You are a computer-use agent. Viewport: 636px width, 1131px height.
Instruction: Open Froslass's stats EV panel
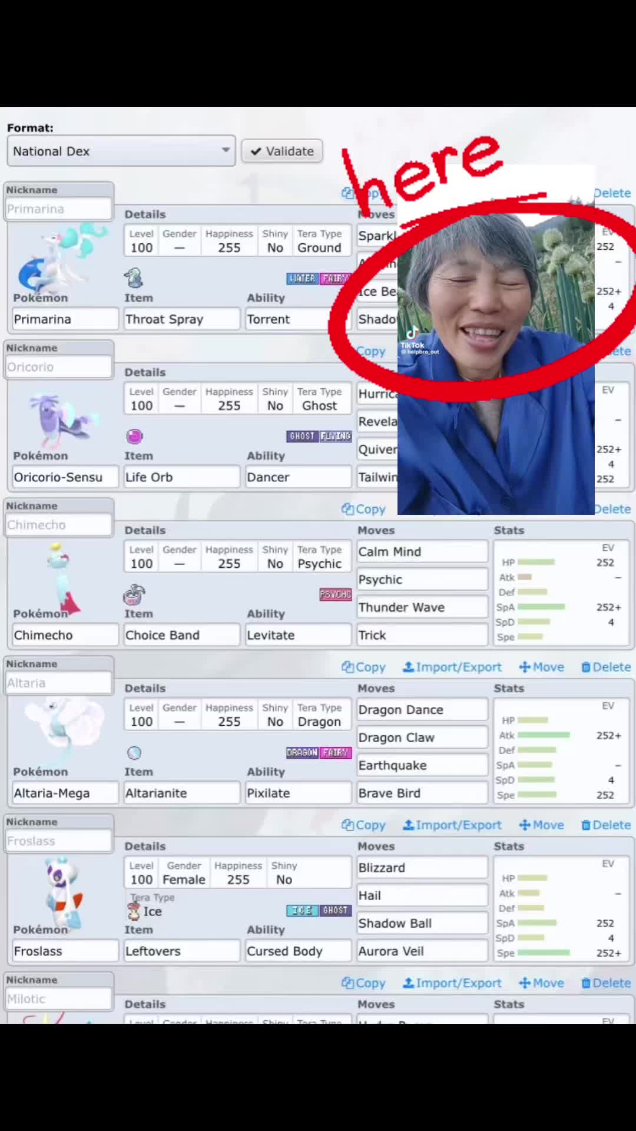[562, 908]
